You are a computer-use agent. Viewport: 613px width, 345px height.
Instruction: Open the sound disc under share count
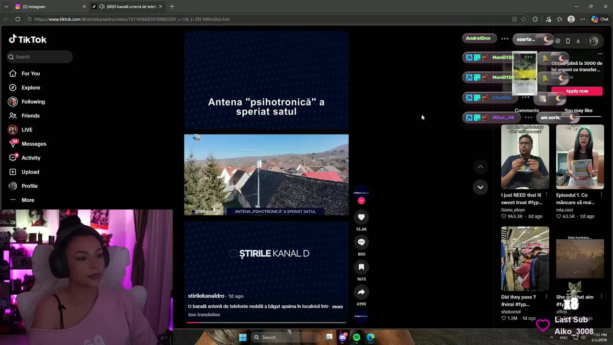(361, 316)
